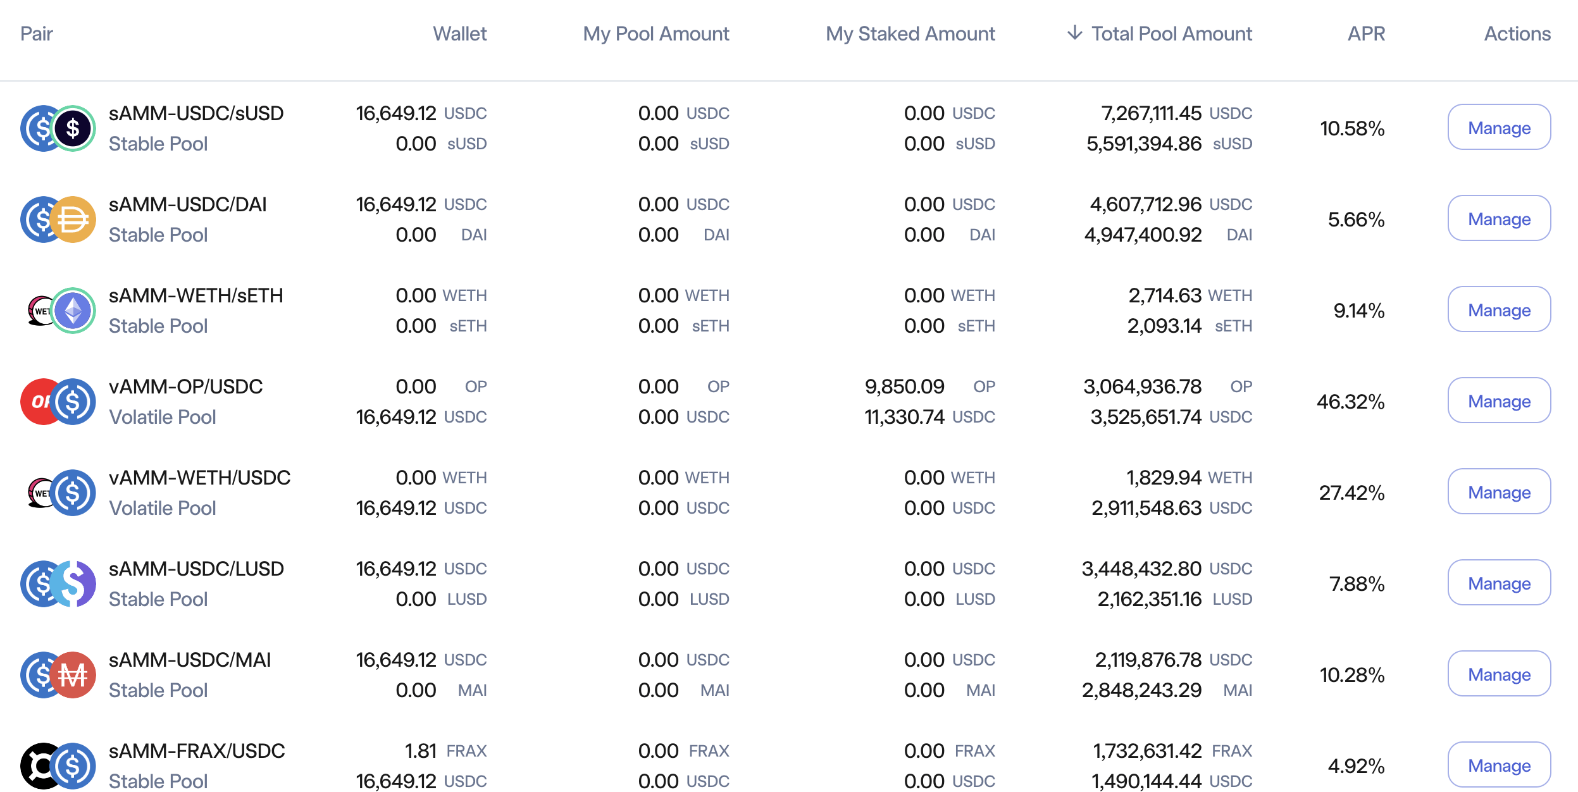This screenshot has height=792, width=1578.
Task: Sort by the APR column header
Action: pos(1365,34)
